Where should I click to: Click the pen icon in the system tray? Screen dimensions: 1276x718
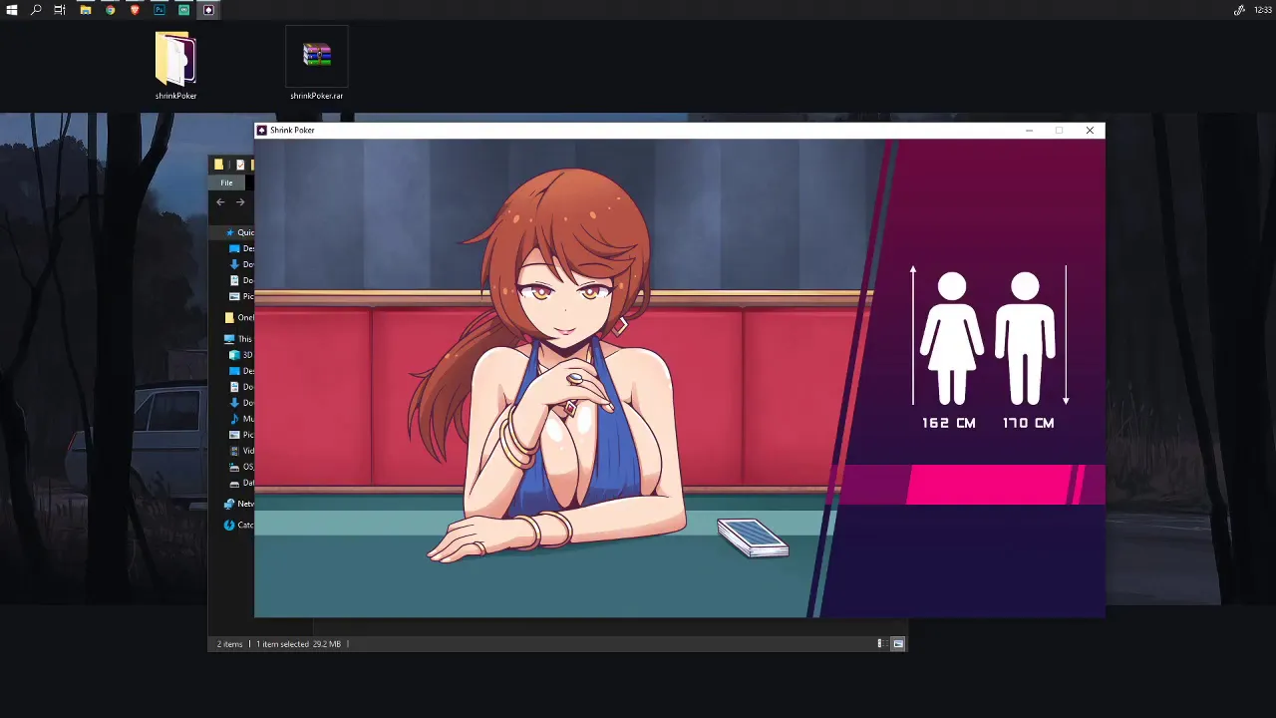pos(1239,10)
